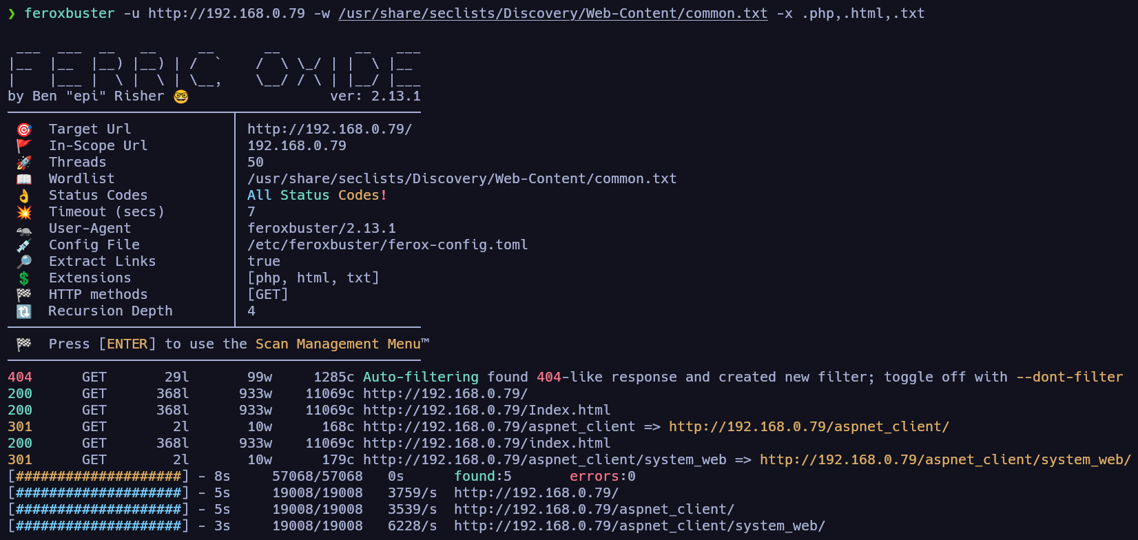Open the yellow aspnet_client/system_web/ redirect URL
1138x540 pixels.
[945, 460]
